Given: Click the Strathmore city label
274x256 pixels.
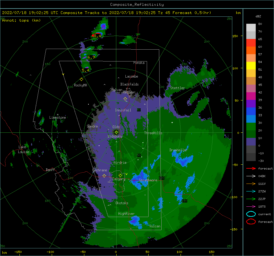Looking at the screenshot, I should coord(148,180).
